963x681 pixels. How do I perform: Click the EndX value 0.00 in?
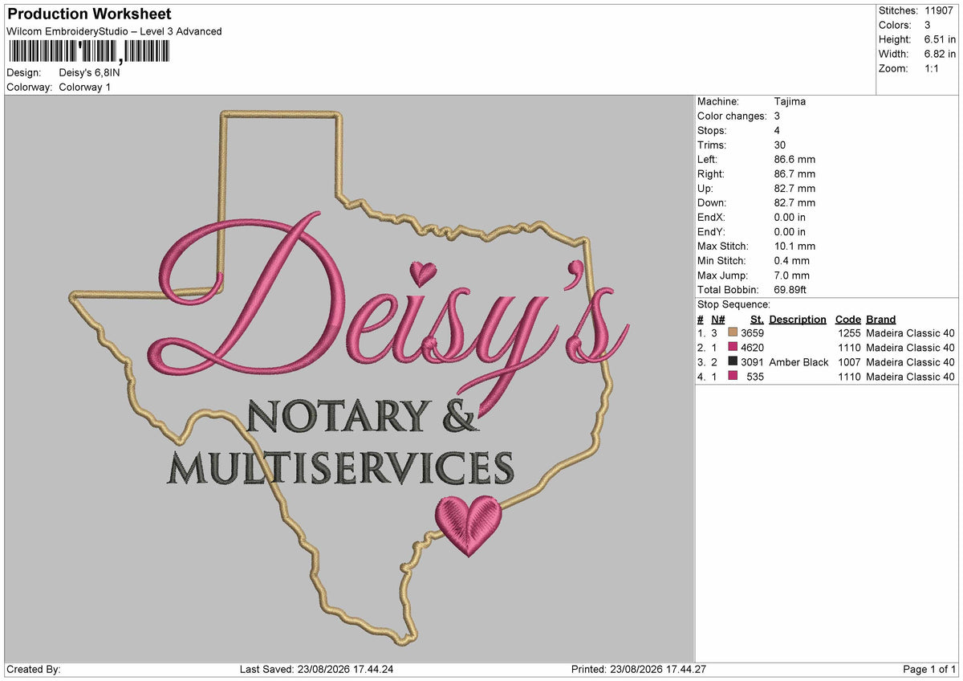pos(790,217)
